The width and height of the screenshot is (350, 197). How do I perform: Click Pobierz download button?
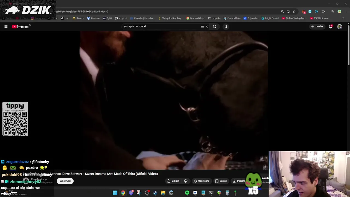pyautogui.click(x=239, y=181)
